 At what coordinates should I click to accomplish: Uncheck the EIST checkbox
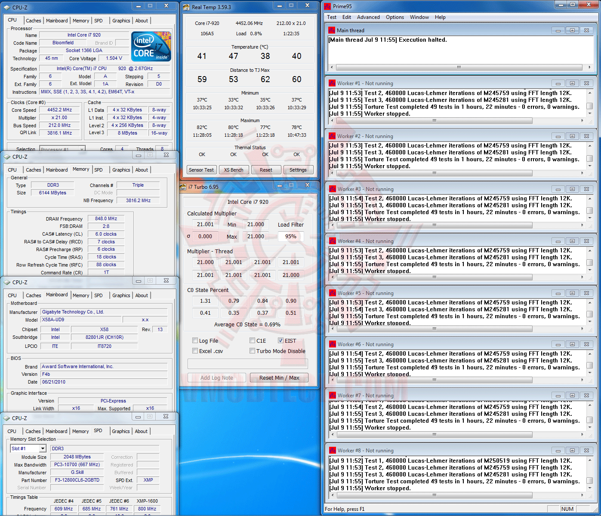281,341
